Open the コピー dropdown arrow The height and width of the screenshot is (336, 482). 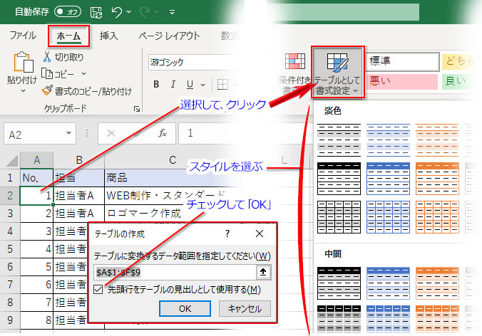(x=83, y=74)
